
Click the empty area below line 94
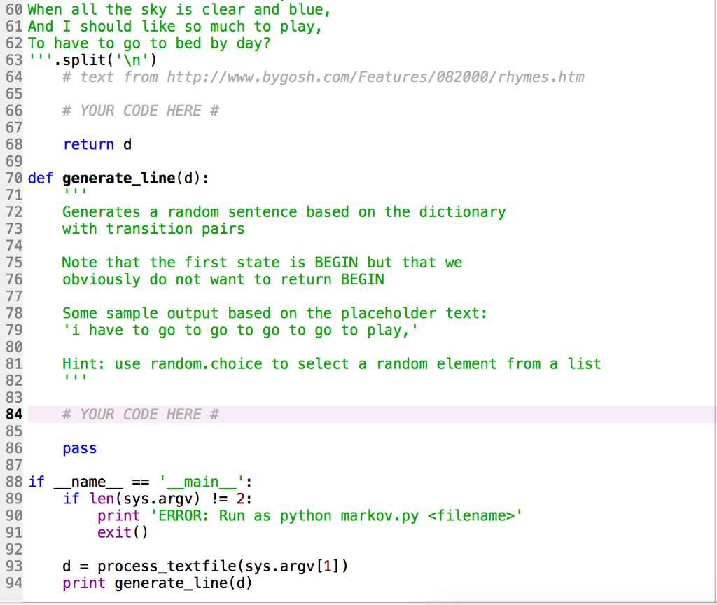[350, 599]
